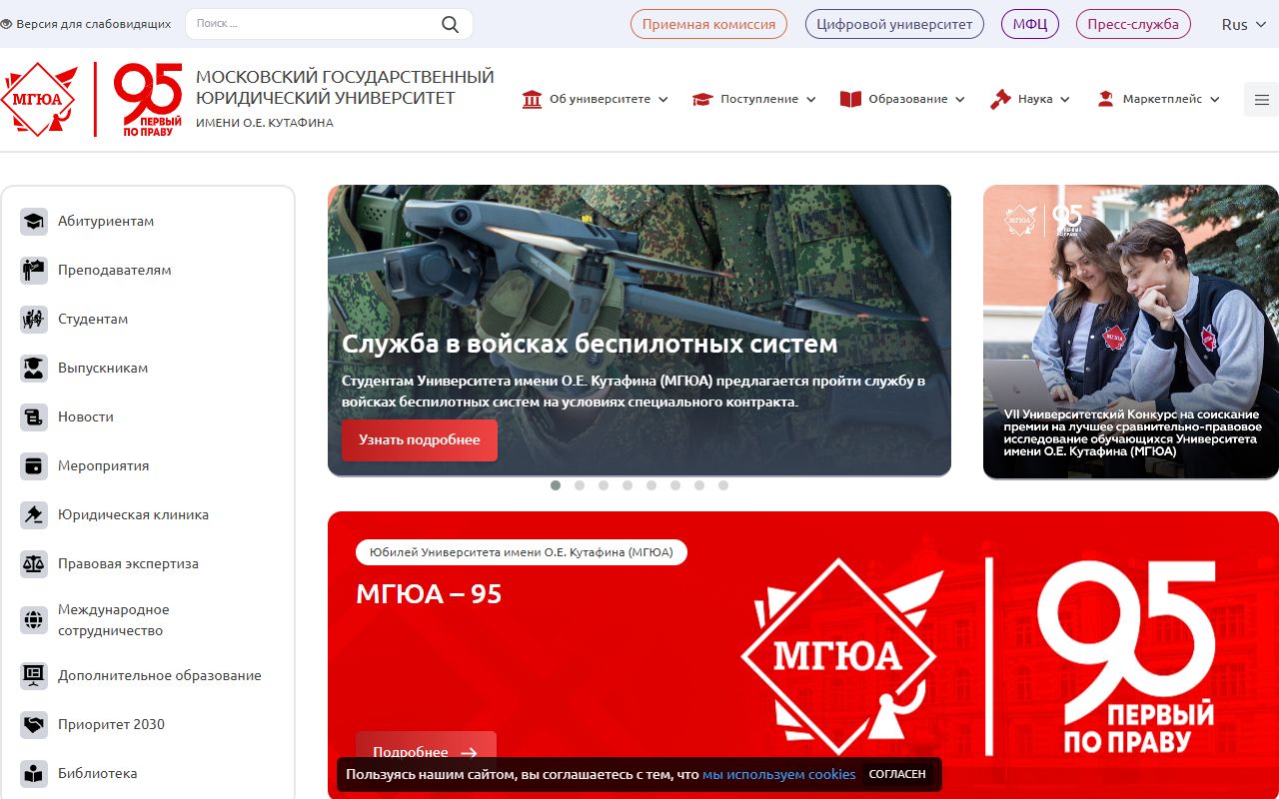Screen dimensions: 1279x799
Task: Expand the Маркетплейс dropdown menu
Action: [1158, 100]
